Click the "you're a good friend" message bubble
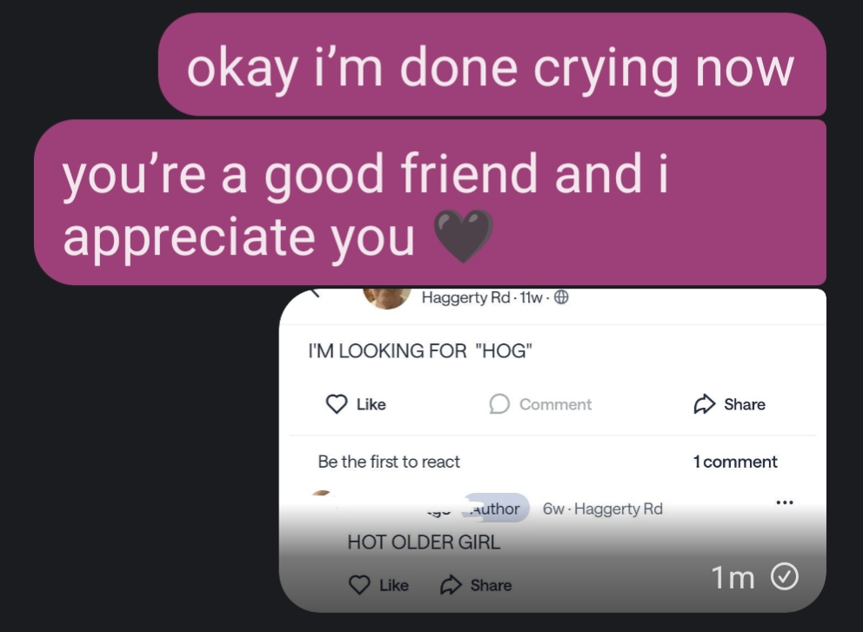863x632 pixels. coord(430,203)
